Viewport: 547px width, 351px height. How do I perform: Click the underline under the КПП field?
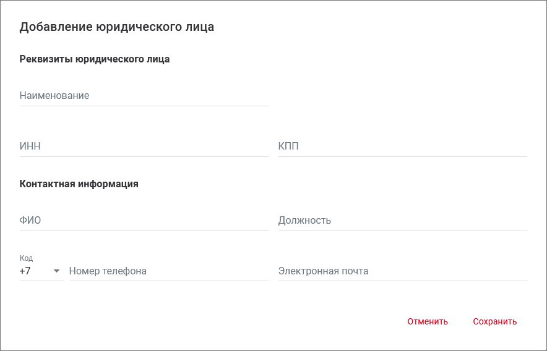[x=402, y=156]
